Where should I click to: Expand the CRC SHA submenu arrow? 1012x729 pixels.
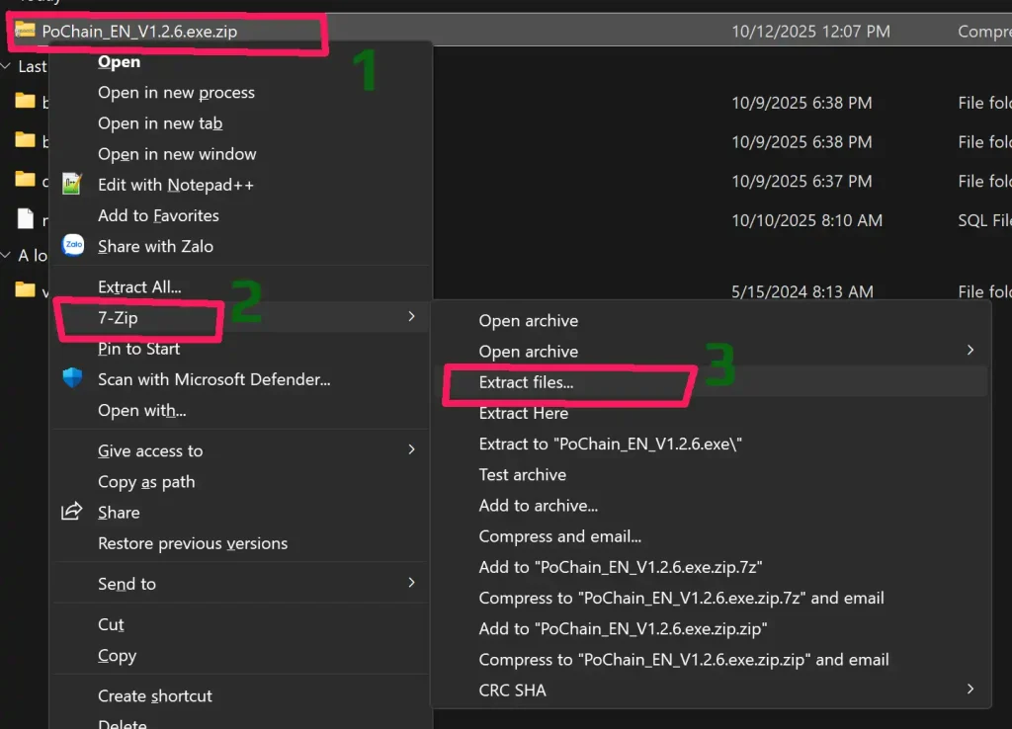[970, 689]
